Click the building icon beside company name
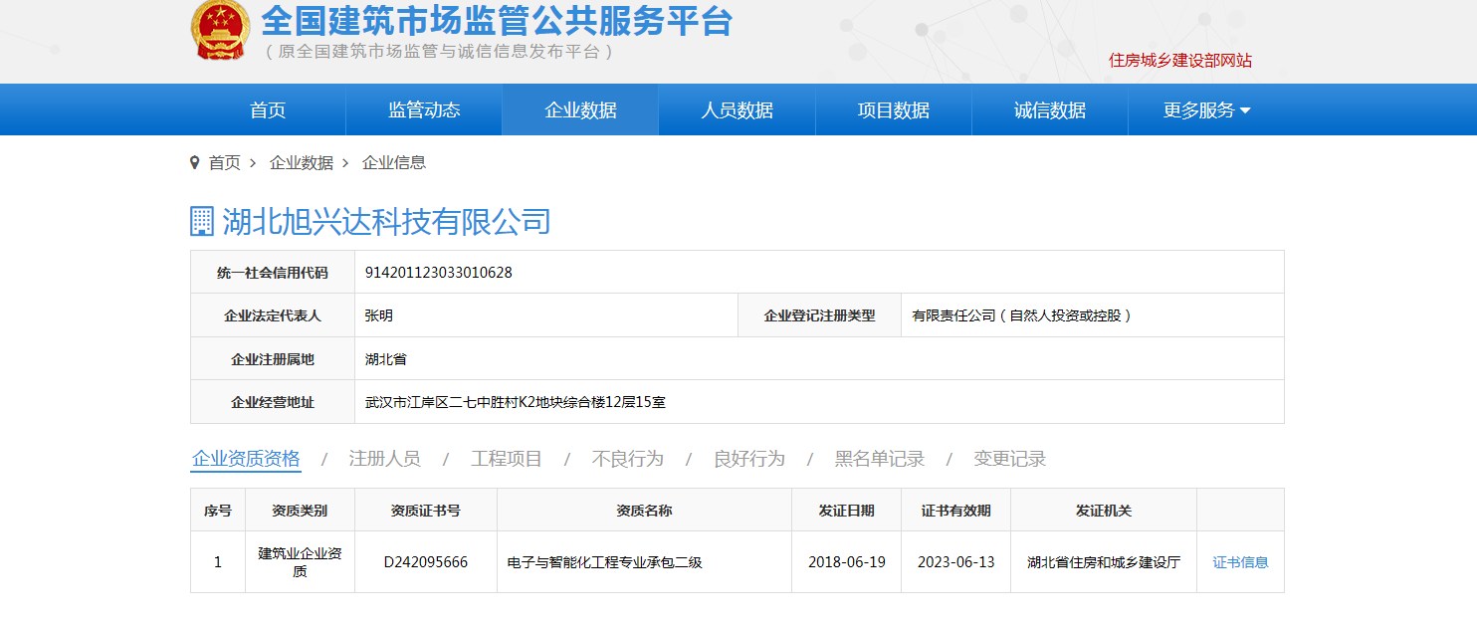This screenshot has height=623, width=1477. coord(202,221)
